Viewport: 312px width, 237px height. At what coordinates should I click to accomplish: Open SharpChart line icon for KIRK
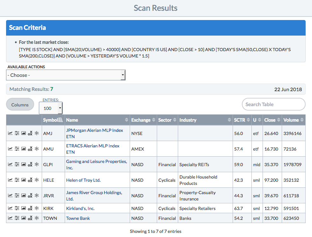click(x=10, y=208)
